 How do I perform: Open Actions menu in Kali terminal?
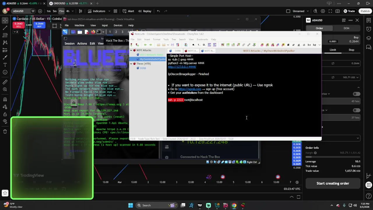pos(82,43)
